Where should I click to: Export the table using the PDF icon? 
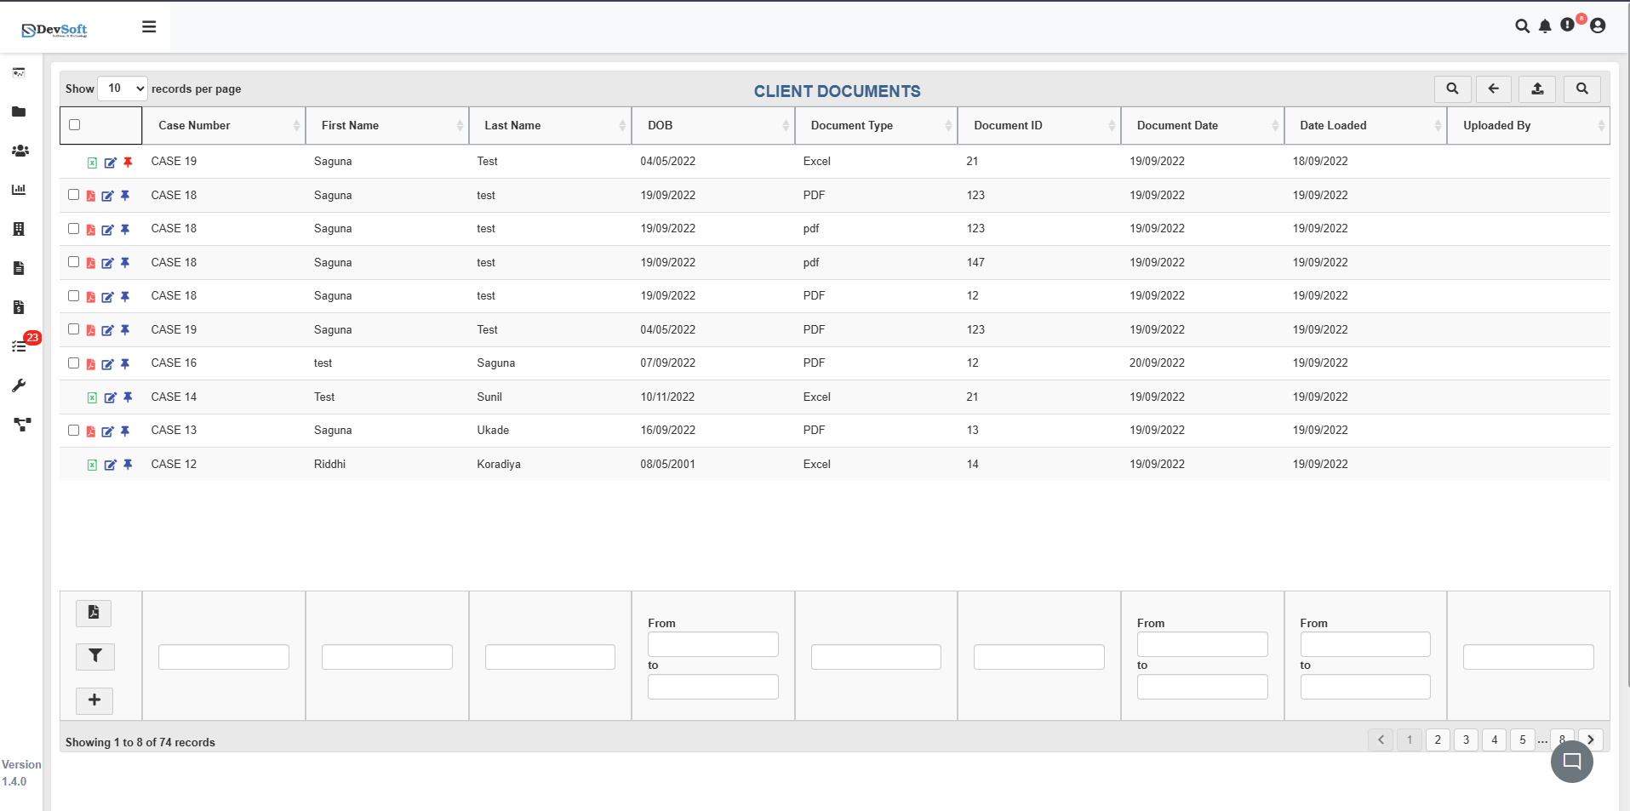point(93,613)
